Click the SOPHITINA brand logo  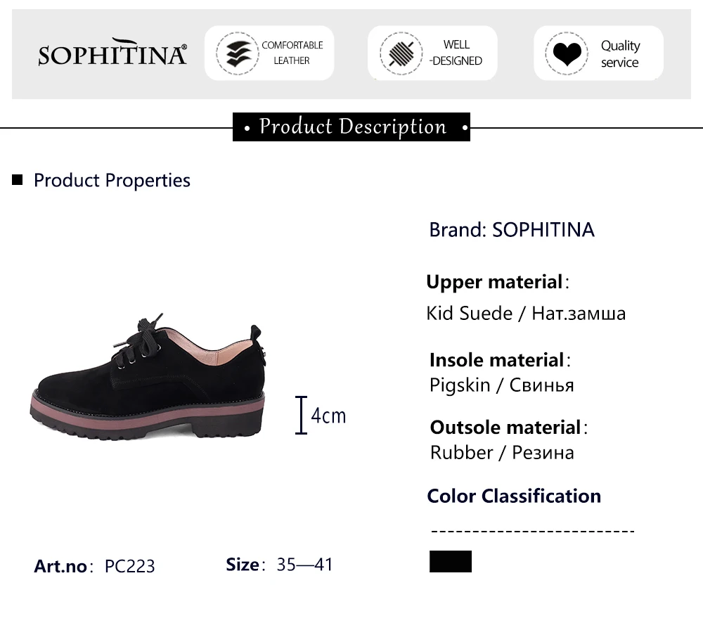point(112,52)
